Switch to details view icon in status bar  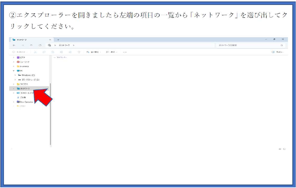[x=280, y=149]
